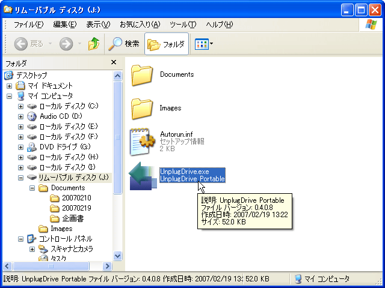Click the Up folder toolbar icon
385x288 pixels.
(x=93, y=44)
